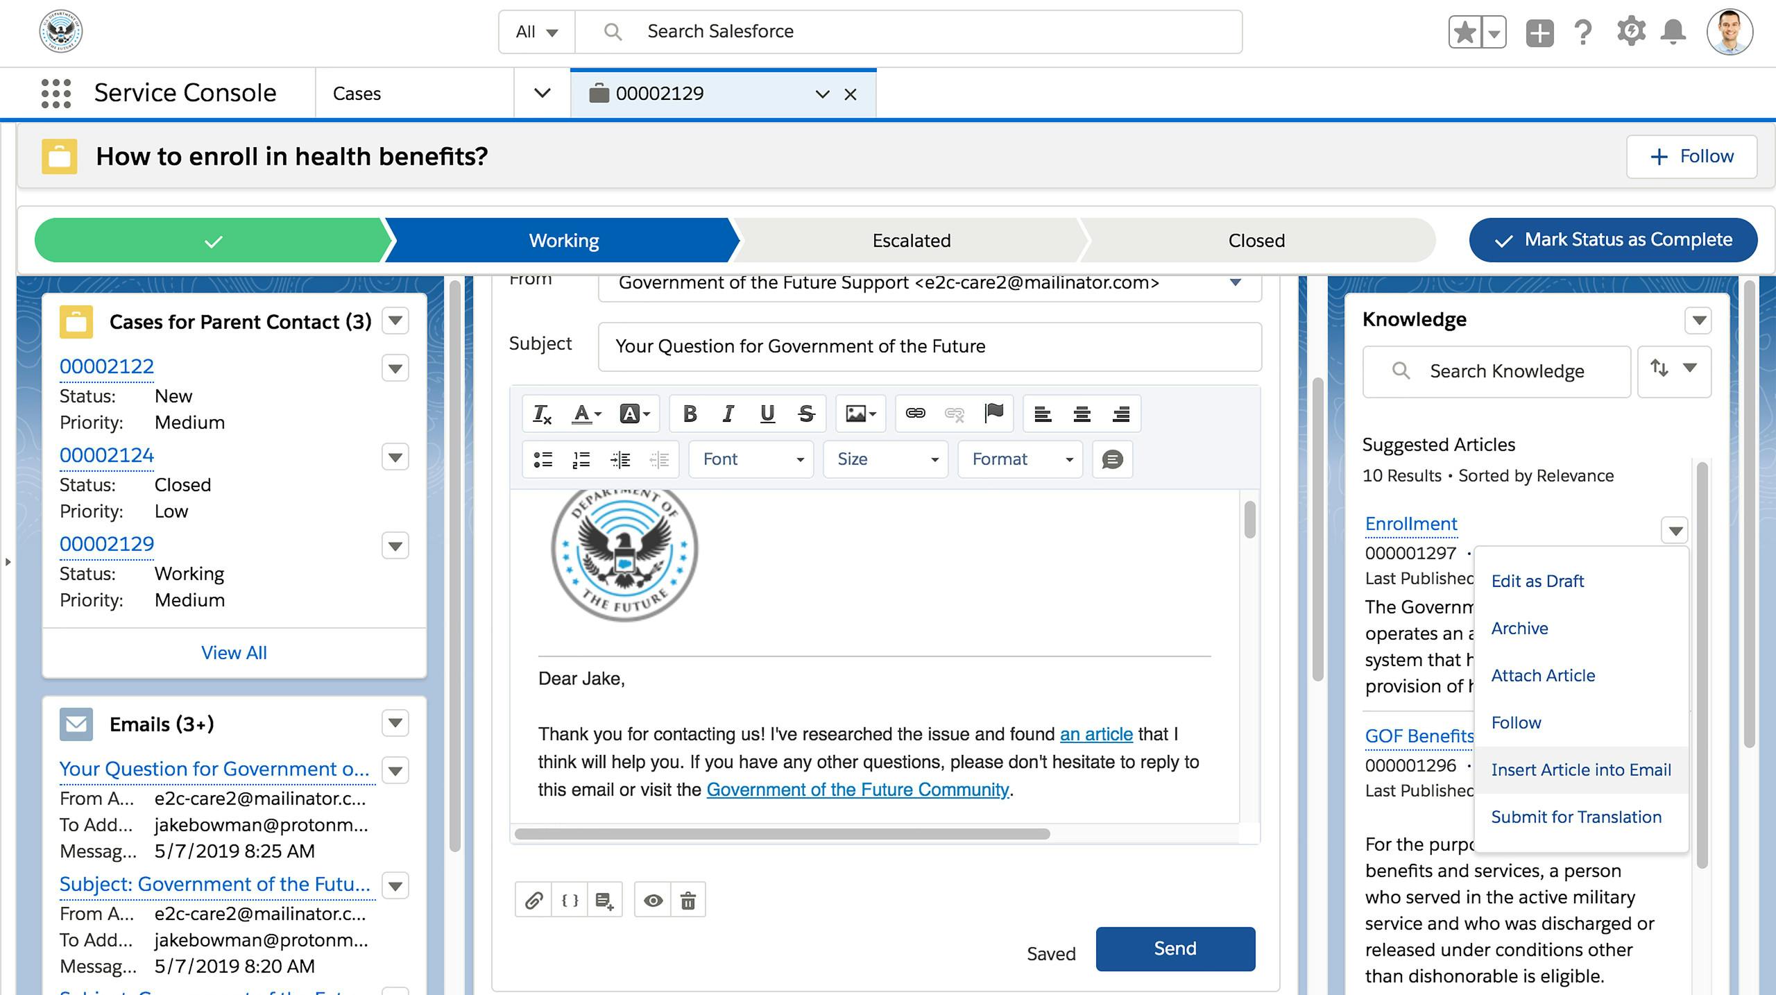Open background color picker dropdown
This screenshot has width=1776, height=995.
tap(635, 414)
